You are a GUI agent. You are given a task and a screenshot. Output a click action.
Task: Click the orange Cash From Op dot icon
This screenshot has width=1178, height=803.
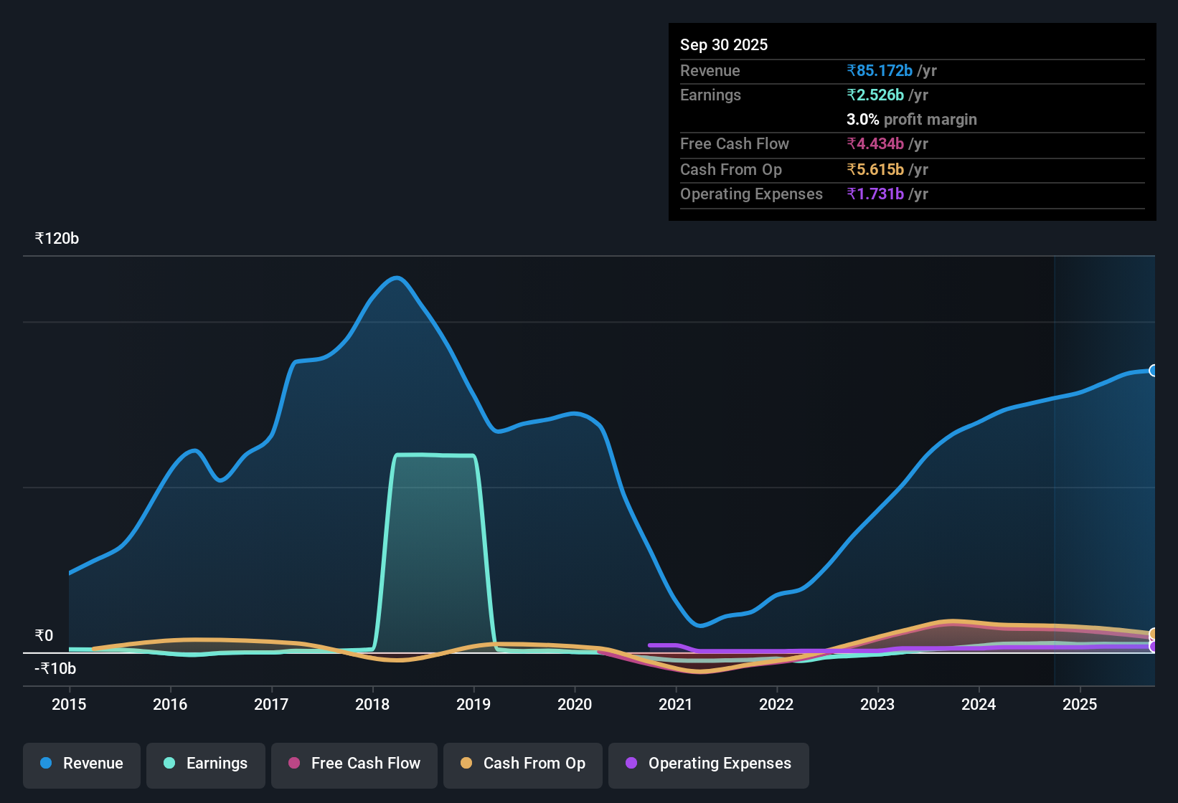(x=467, y=764)
